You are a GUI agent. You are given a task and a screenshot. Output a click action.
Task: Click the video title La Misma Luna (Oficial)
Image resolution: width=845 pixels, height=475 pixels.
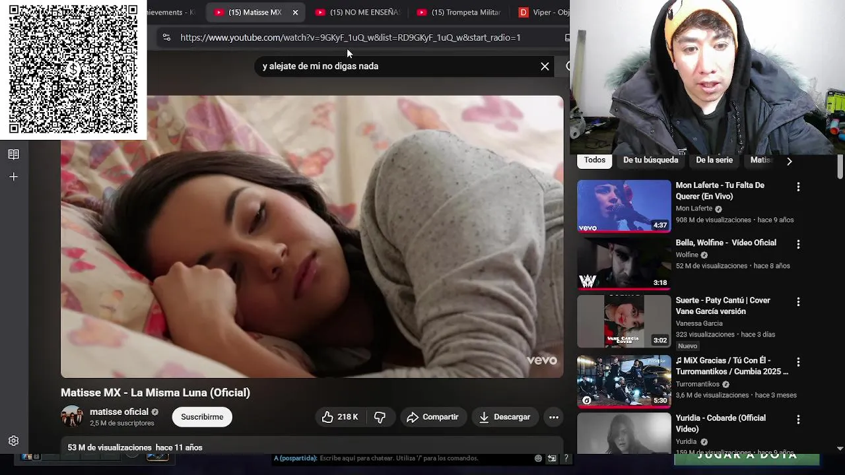point(155,393)
